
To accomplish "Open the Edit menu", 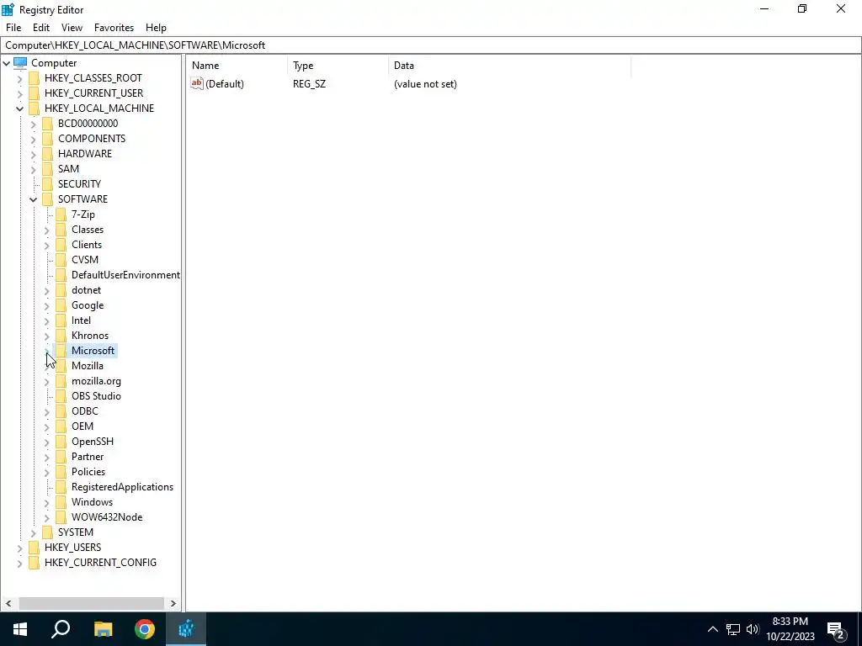I will click(41, 28).
